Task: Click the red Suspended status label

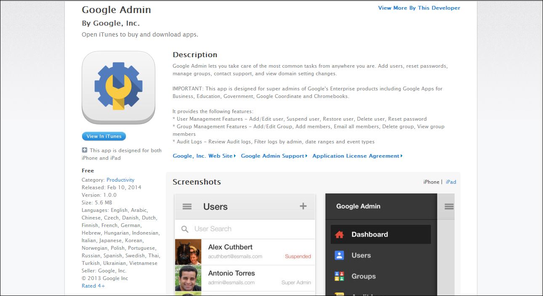Action: 298,256
